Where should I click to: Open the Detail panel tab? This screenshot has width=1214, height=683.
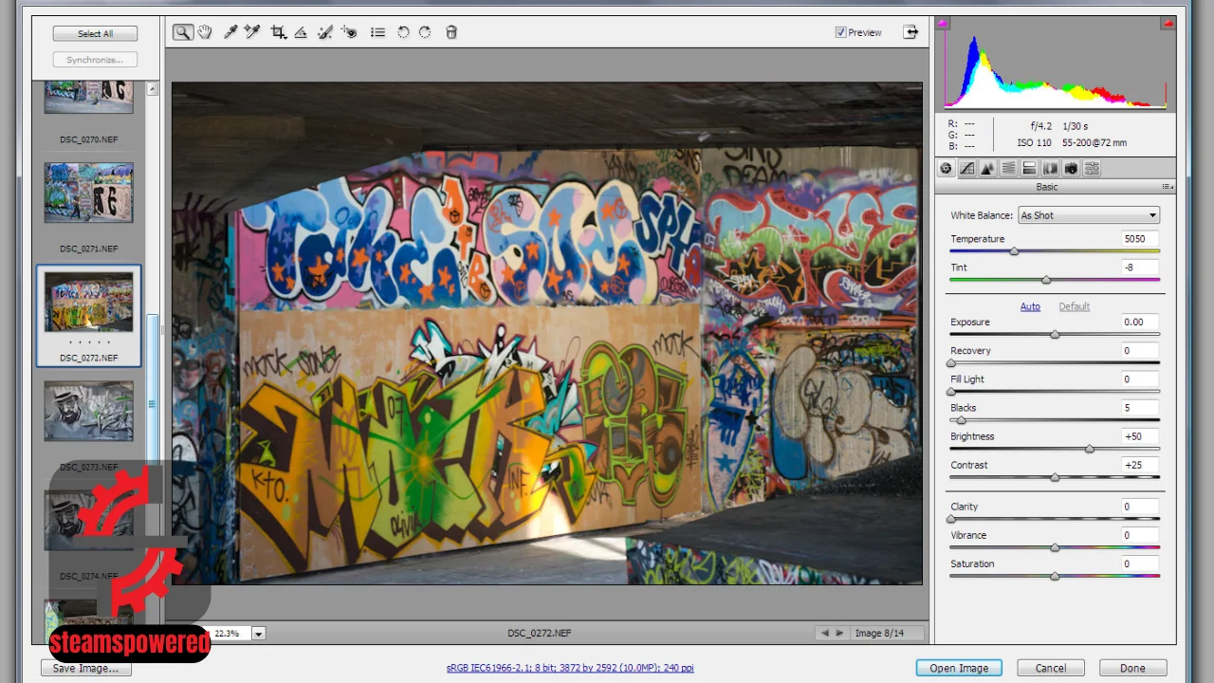[987, 168]
